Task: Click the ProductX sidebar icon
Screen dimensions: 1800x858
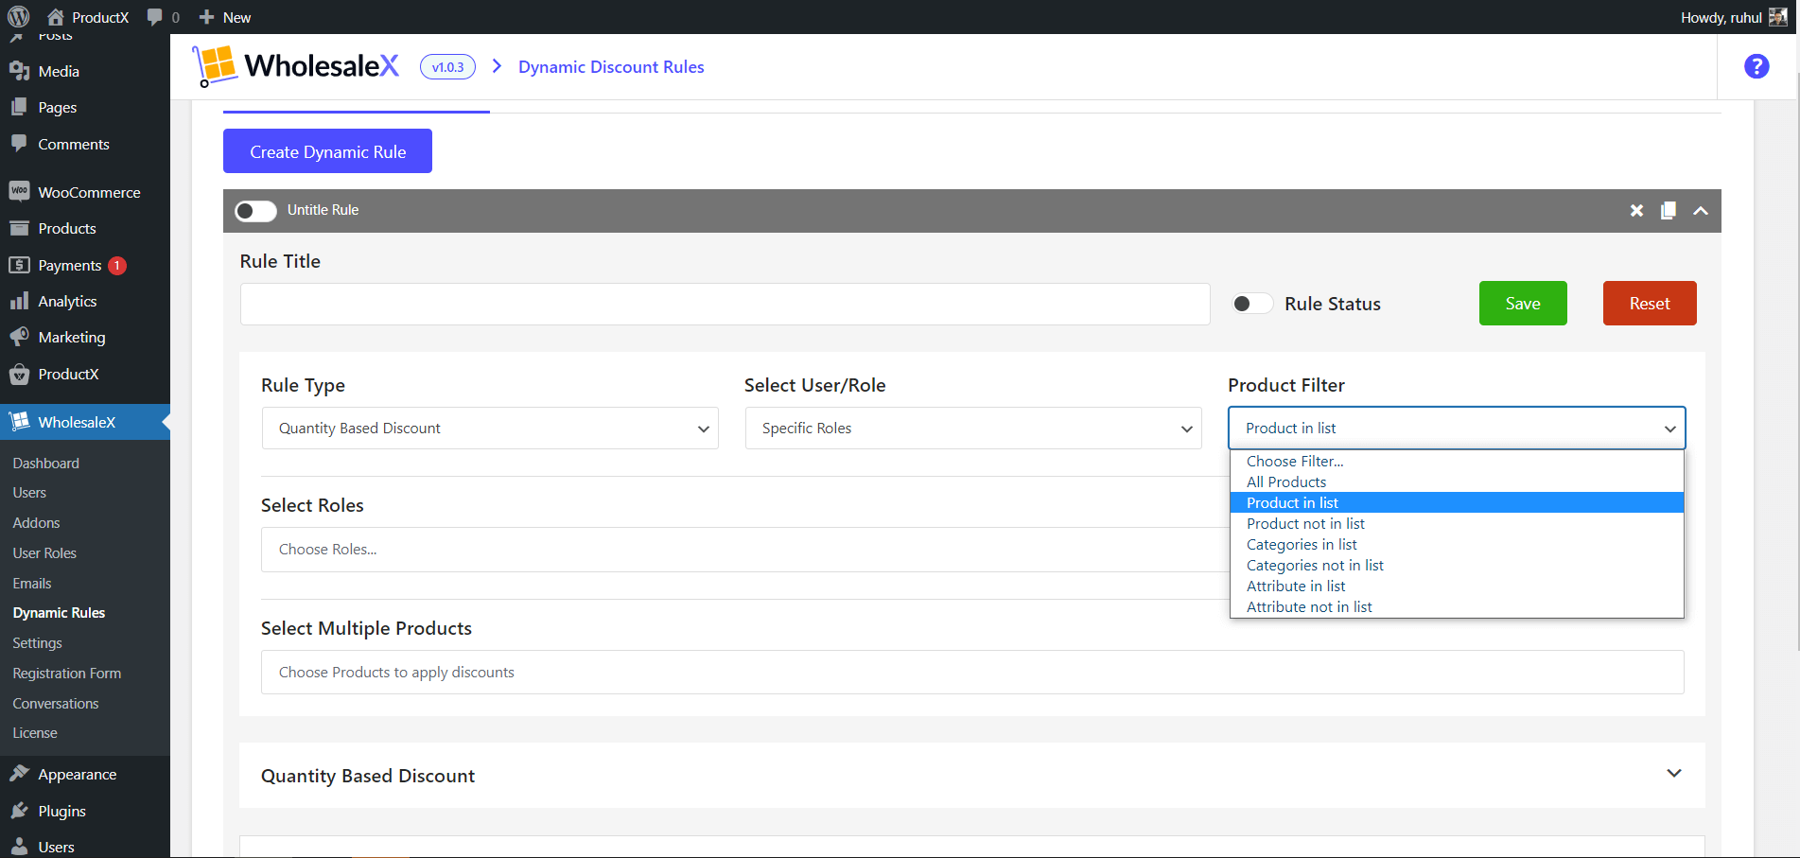Action: click(19, 374)
